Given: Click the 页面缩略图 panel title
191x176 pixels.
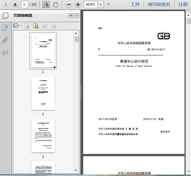Looking at the screenshot, I should coord(23,16).
